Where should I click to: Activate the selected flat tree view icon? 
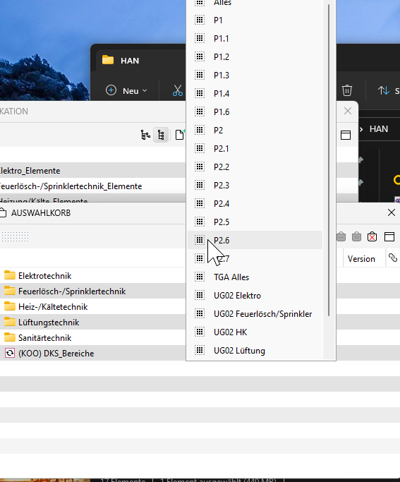click(161, 135)
